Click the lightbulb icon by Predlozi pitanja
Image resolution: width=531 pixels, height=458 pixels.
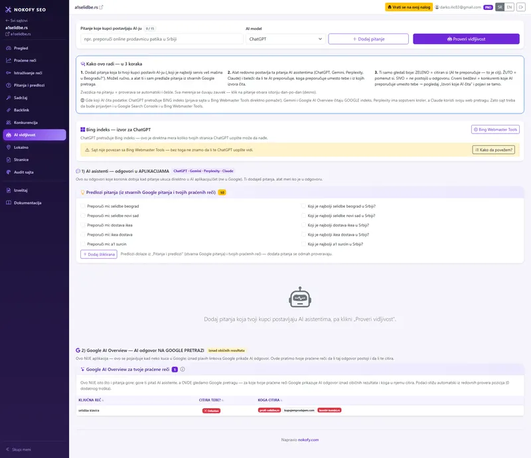(82, 192)
